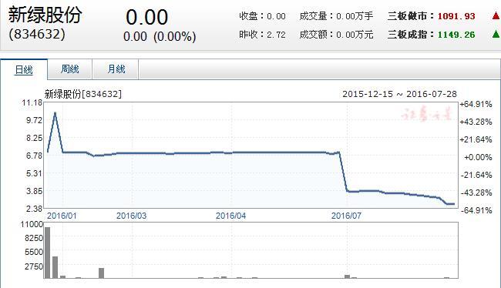Click the price drop segment near 2016/07

pos(343,172)
